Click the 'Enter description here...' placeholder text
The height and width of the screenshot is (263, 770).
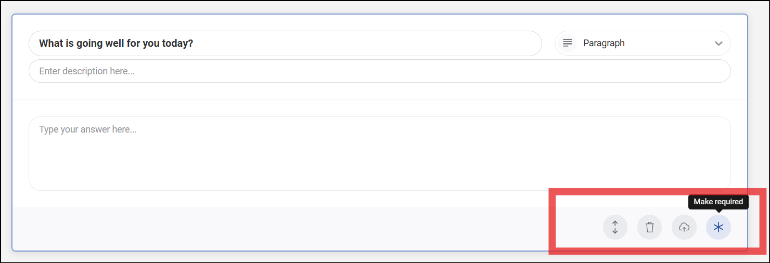point(87,71)
